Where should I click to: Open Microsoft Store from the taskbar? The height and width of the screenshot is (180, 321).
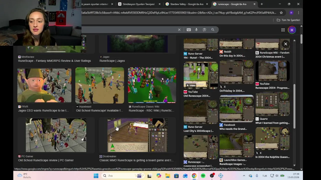coord(176,176)
